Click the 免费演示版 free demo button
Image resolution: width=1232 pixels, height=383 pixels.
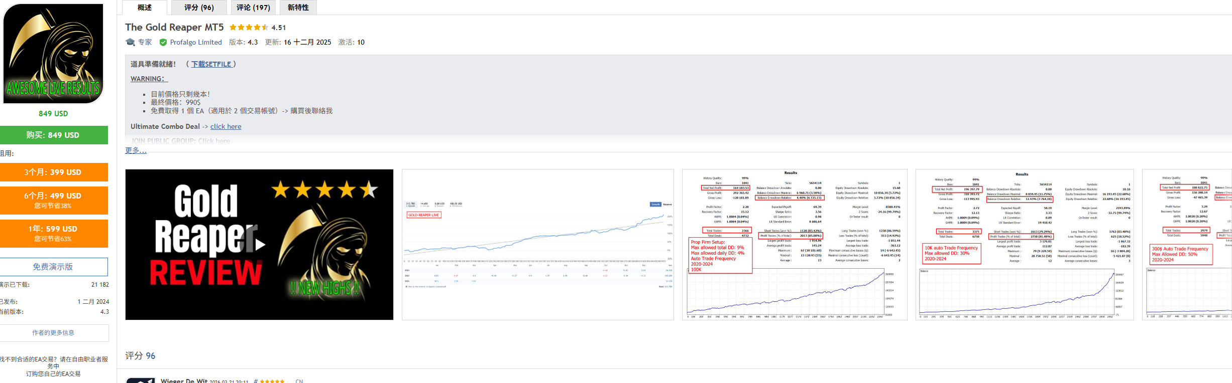click(x=53, y=267)
